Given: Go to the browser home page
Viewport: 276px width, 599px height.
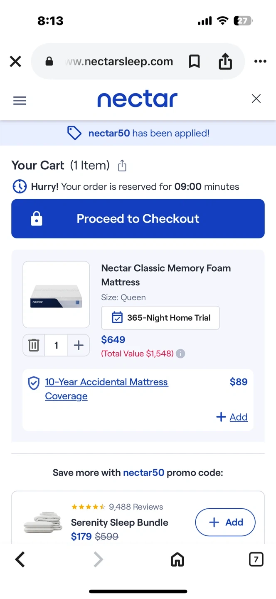Looking at the screenshot, I should tap(177, 560).
